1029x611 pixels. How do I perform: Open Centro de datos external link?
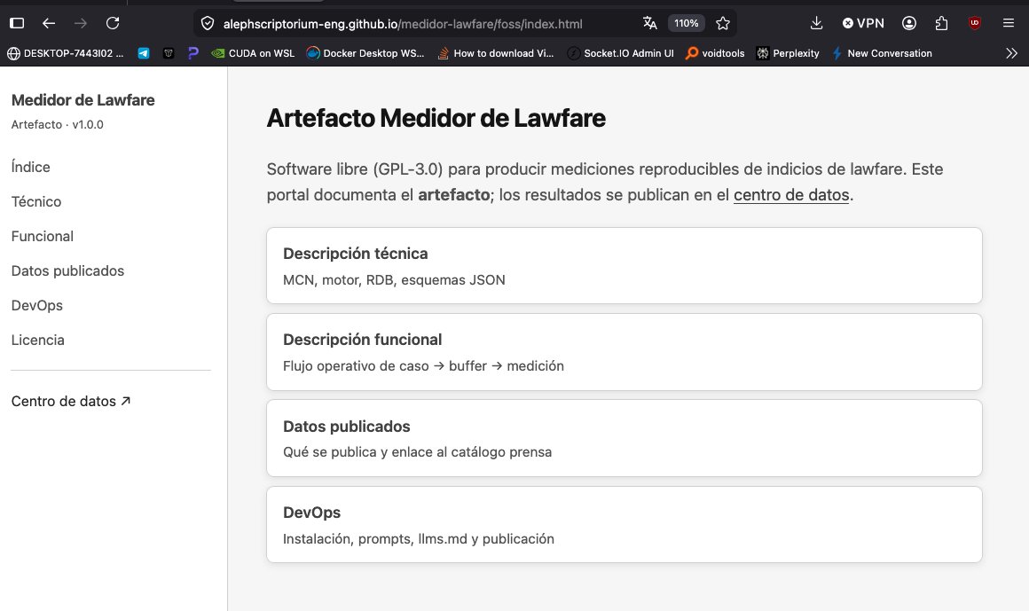pyautogui.click(x=70, y=401)
